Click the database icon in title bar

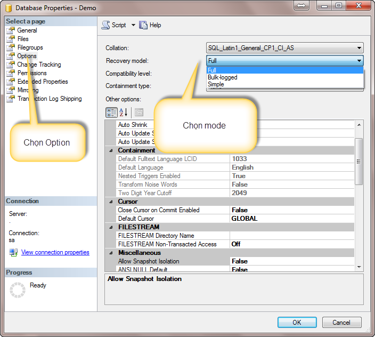[9, 7]
